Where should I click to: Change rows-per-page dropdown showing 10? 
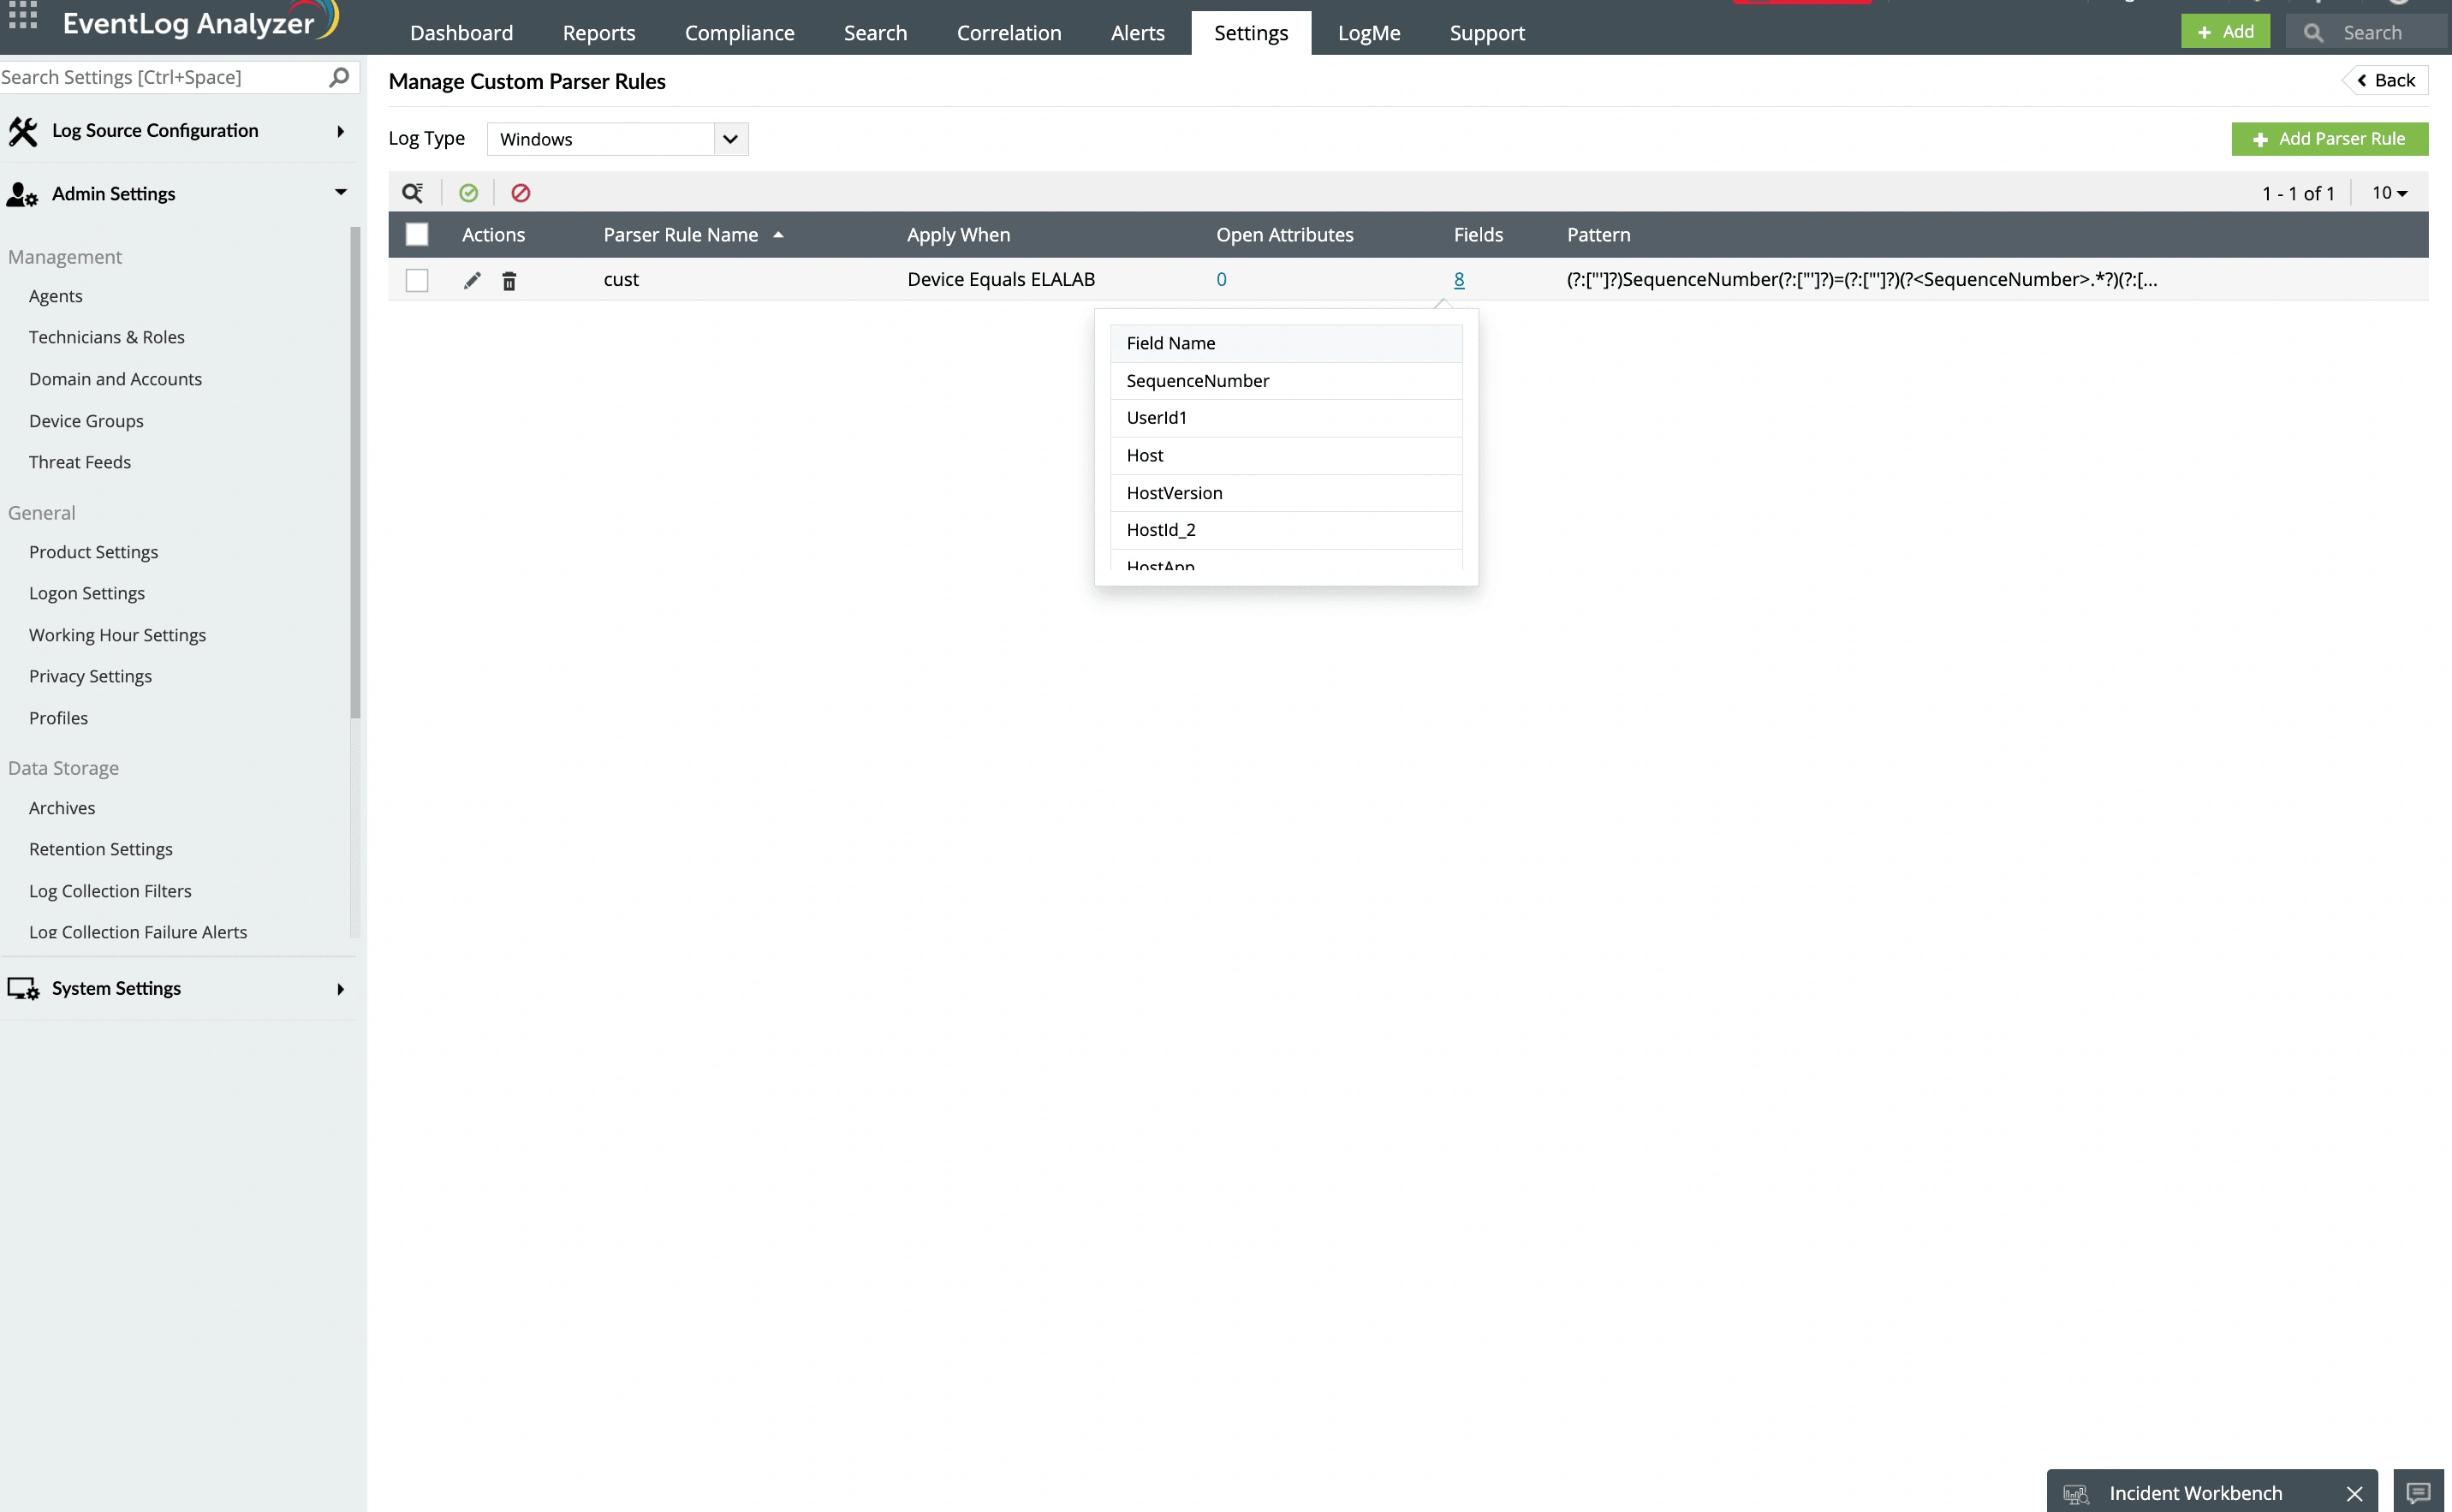[2389, 193]
